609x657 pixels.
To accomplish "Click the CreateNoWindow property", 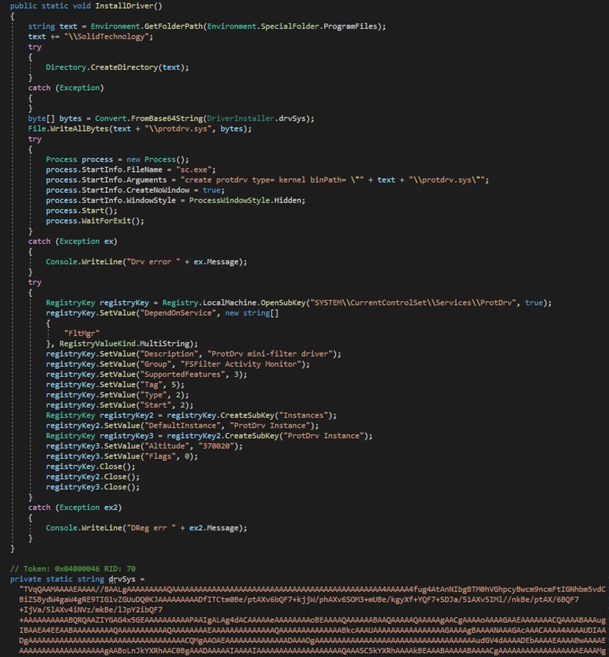I will click(158, 190).
